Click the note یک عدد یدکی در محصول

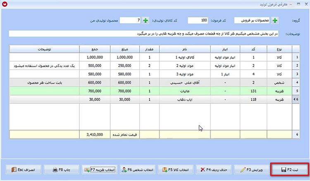(x=45, y=66)
